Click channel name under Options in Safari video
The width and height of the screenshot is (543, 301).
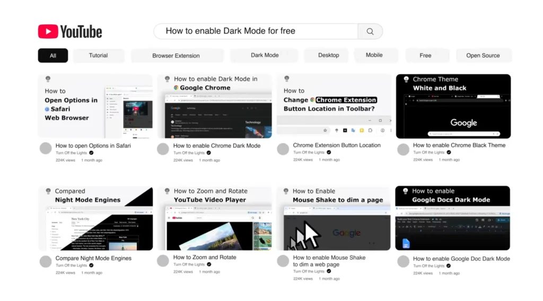[72, 153]
